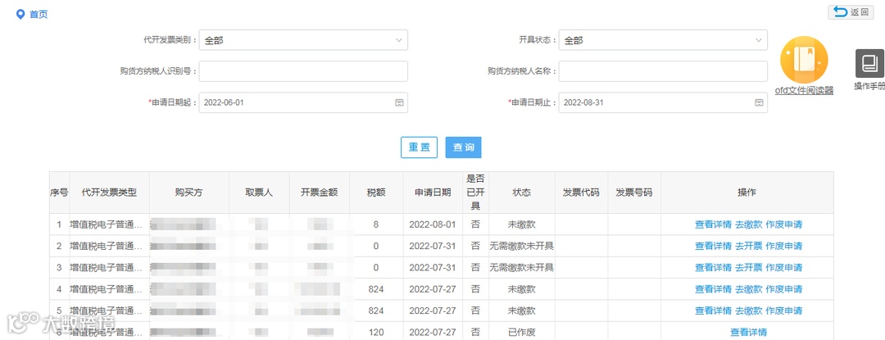Click the 未缴款 status in row 1
Image resolution: width=885 pixels, height=340 pixels.
(522, 224)
